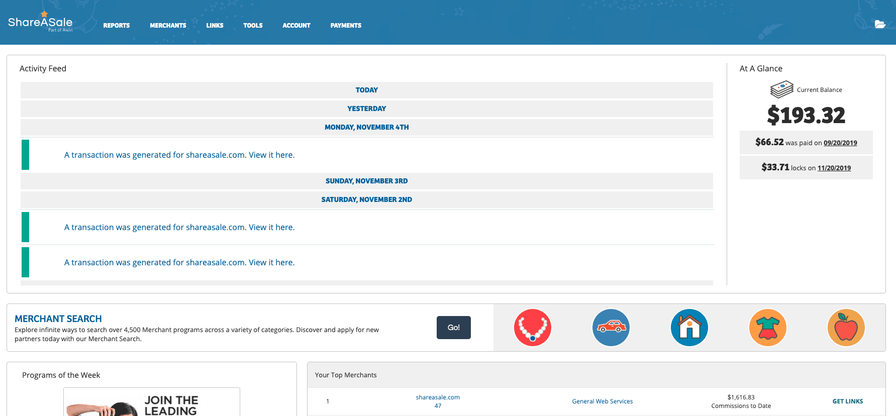The height and width of the screenshot is (416, 896).
Task: Click the At A Glance heading
Action: 761,68
